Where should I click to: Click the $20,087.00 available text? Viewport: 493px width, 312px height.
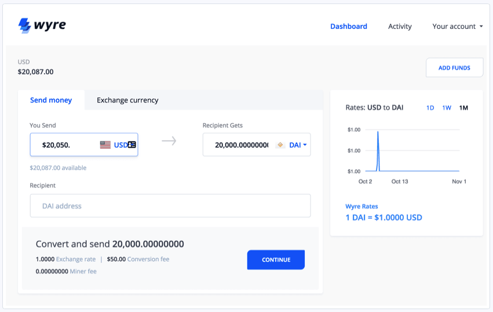pos(58,168)
